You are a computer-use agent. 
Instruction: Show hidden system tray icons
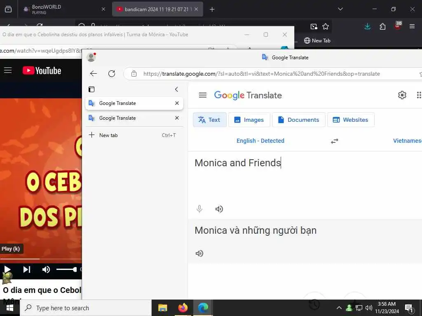339,308
